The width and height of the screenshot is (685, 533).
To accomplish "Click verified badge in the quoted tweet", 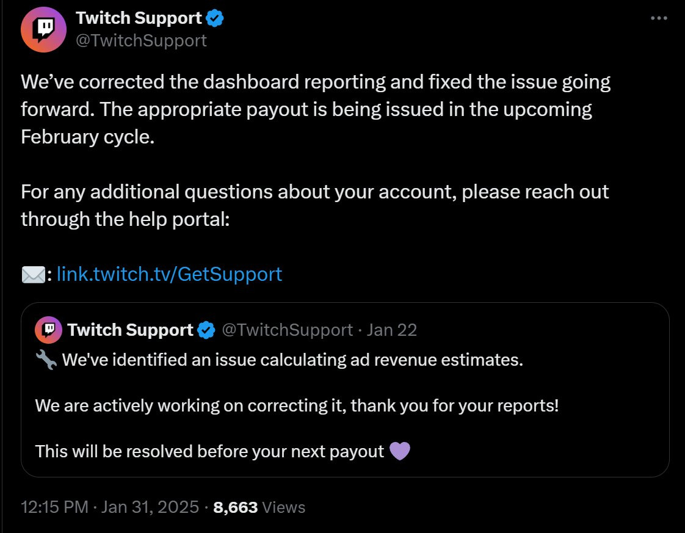I will point(206,330).
